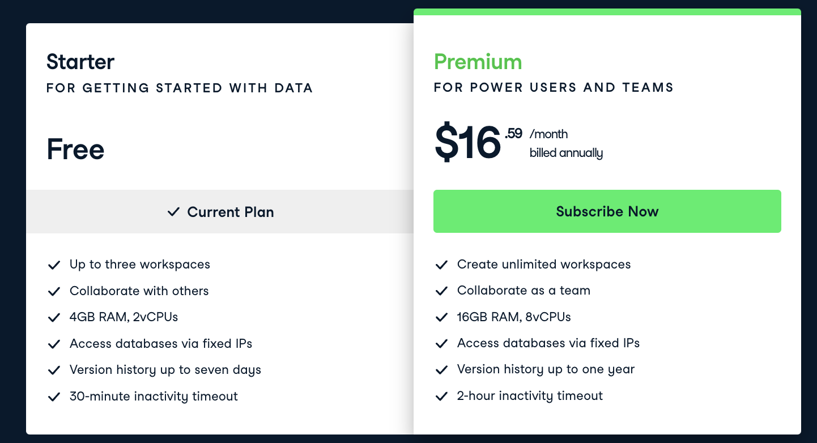
Task: Click checkmark beside 2-hour inactivity timeout
Action: point(441,396)
